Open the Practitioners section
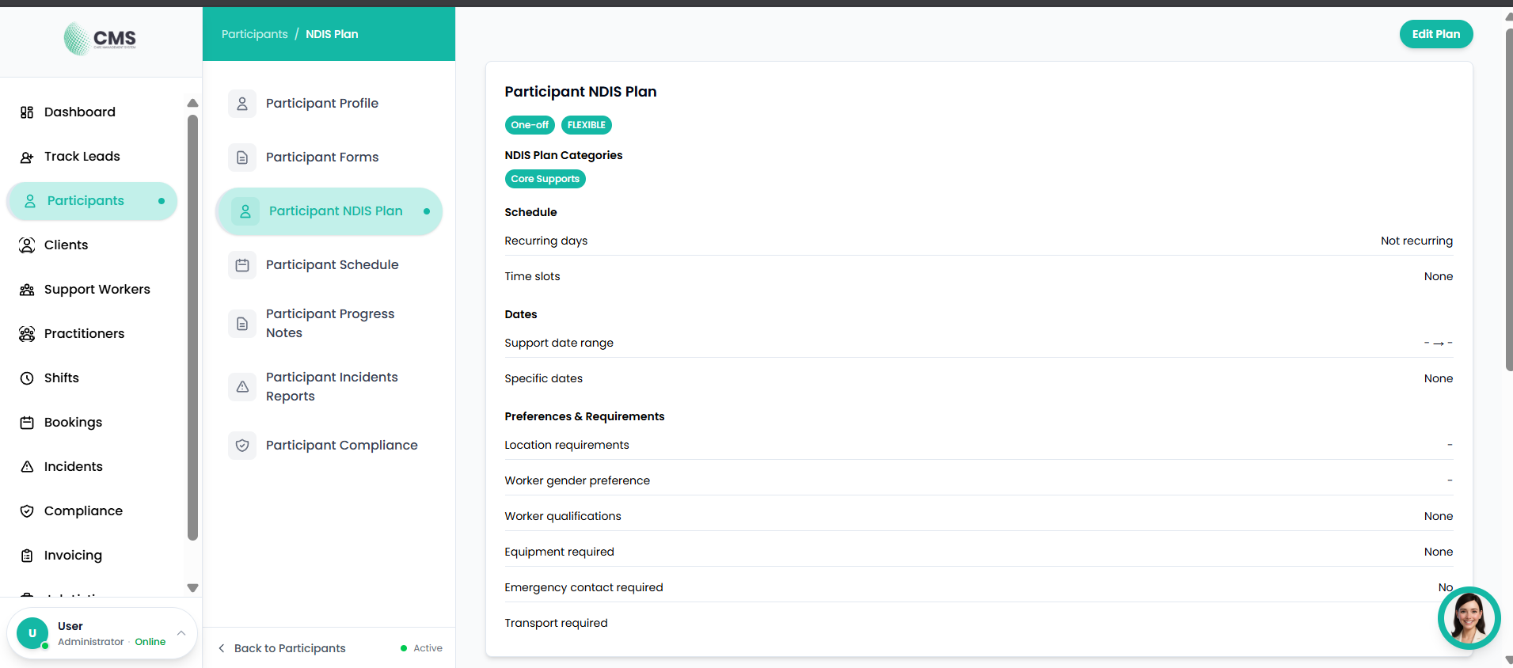The height and width of the screenshot is (668, 1513). coord(92,334)
